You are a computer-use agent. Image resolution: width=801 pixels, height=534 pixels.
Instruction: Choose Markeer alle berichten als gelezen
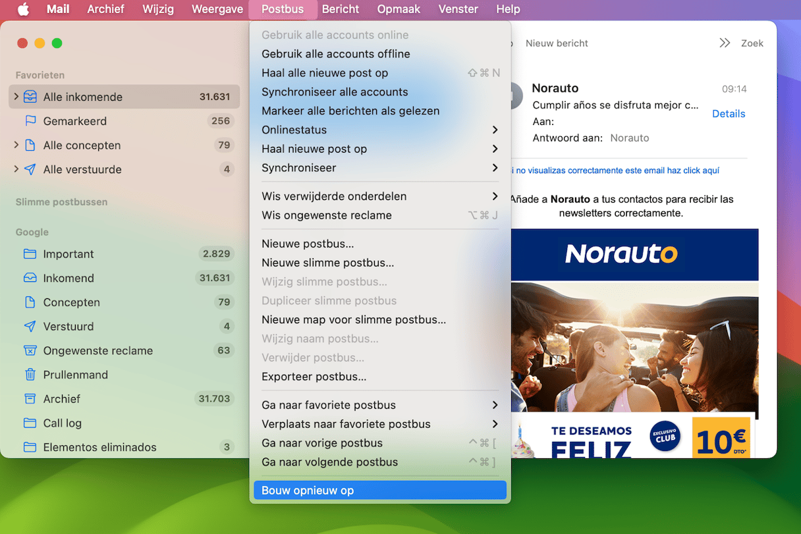[x=380, y=111]
